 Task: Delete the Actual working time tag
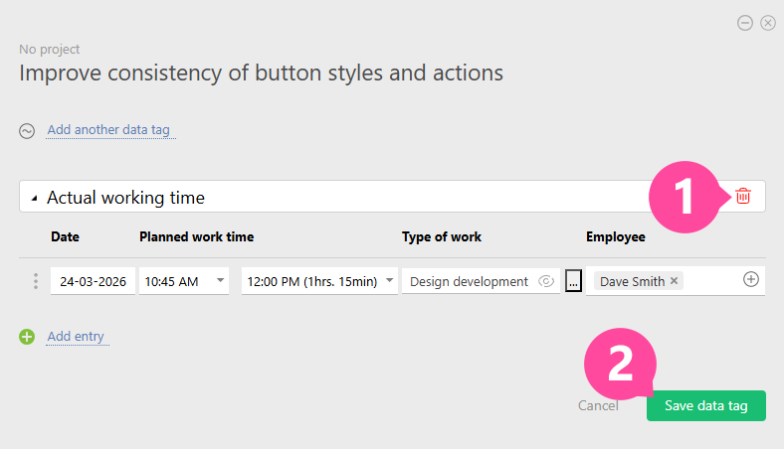(743, 197)
